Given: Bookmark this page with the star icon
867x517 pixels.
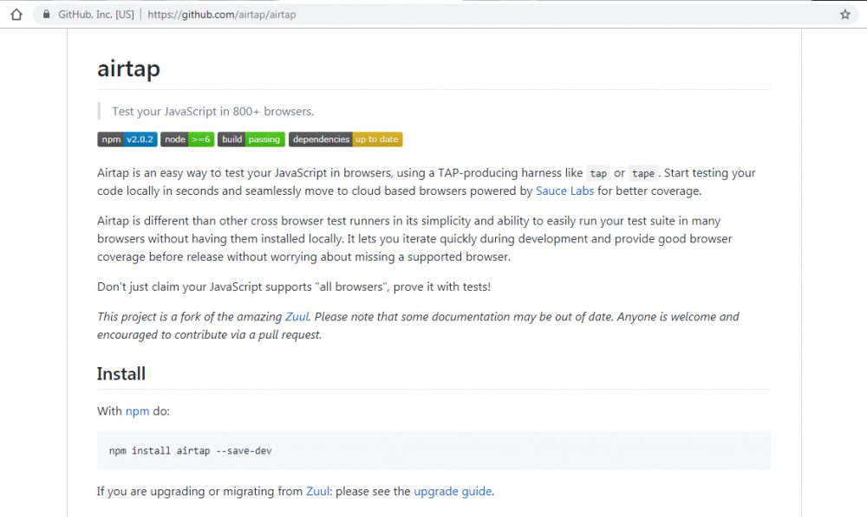Looking at the screenshot, I should (845, 15).
